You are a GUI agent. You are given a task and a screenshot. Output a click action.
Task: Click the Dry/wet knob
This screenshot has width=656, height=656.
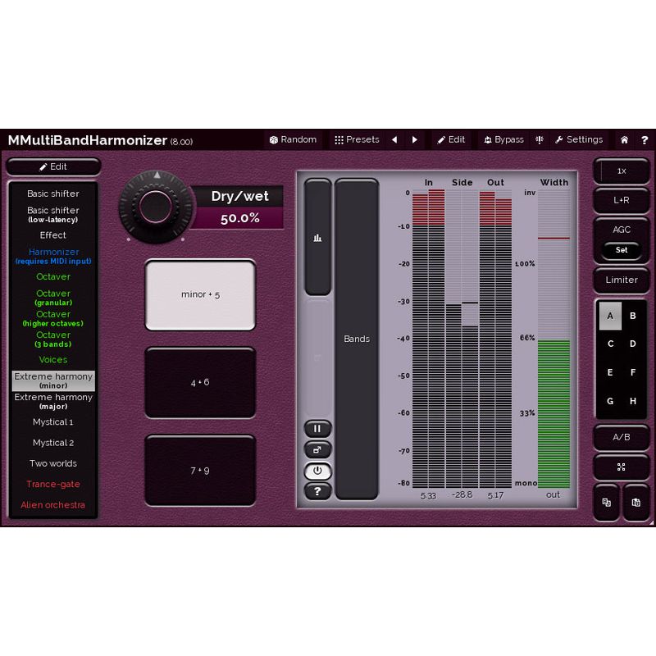[x=156, y=207]
